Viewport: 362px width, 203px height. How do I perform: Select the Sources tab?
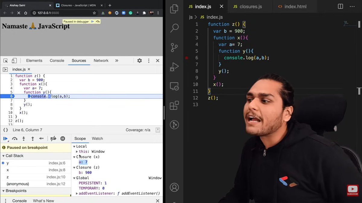[79, 60]
